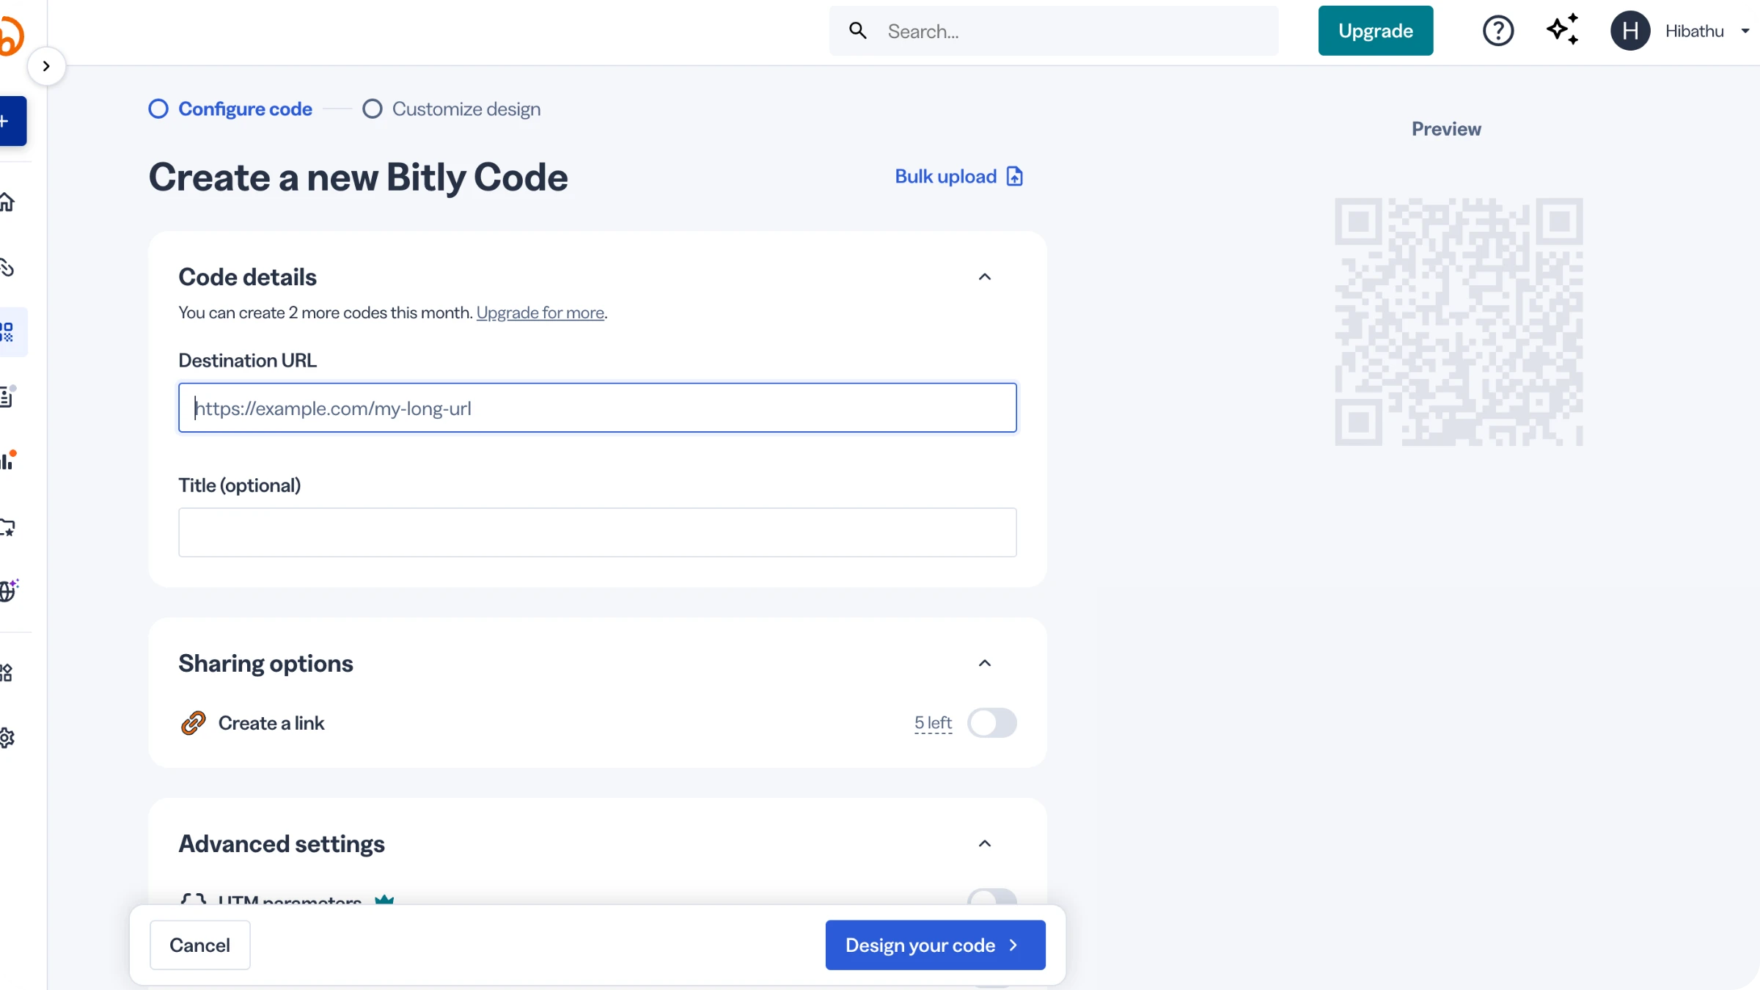Click the Create a link chain icon

(194, 723)
